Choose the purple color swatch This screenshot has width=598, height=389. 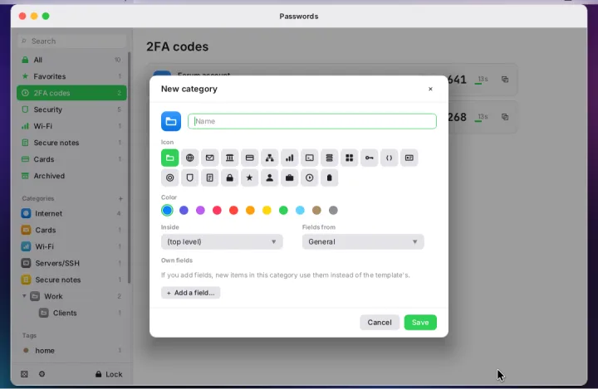[200, 210]
